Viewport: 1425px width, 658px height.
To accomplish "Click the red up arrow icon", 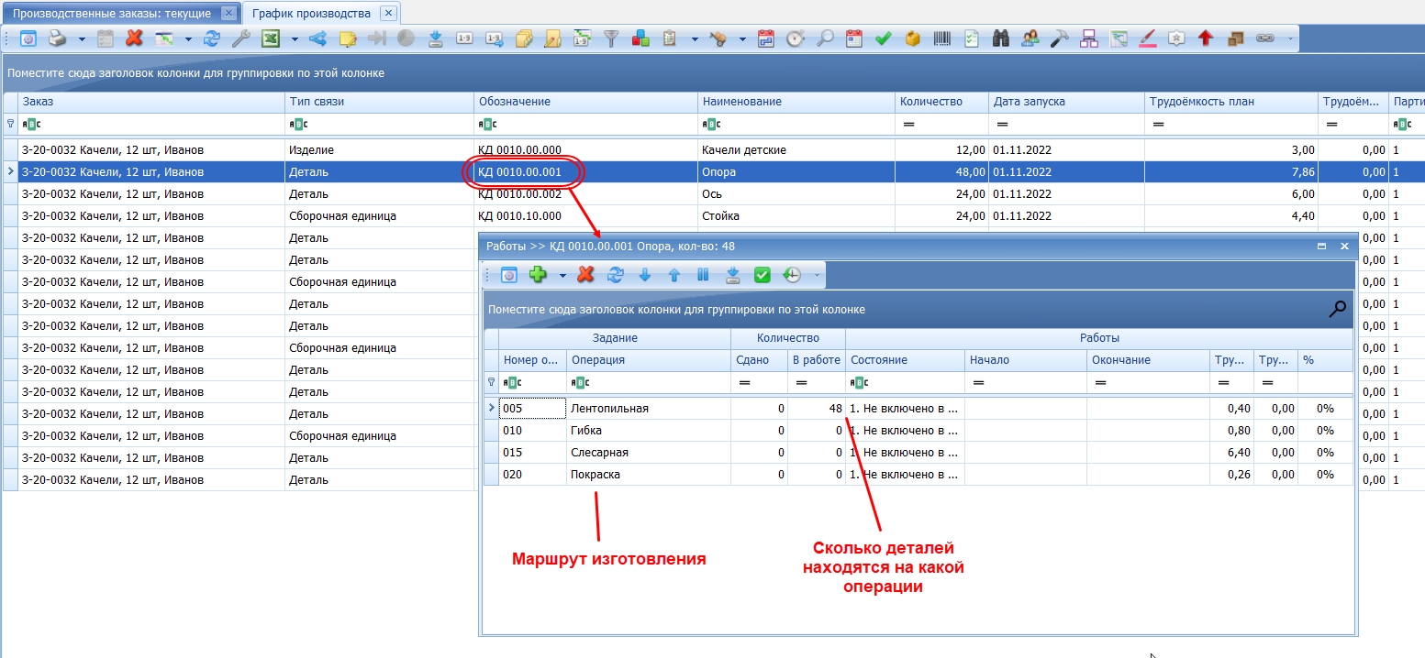I will click(x=1206, y=38).
